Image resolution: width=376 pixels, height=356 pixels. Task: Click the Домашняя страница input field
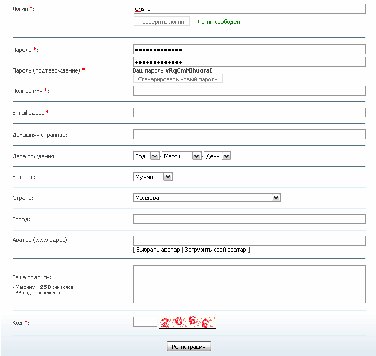249,135
